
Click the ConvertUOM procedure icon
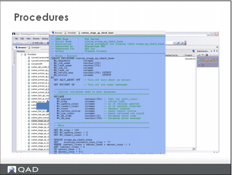(x=29, y=64)
